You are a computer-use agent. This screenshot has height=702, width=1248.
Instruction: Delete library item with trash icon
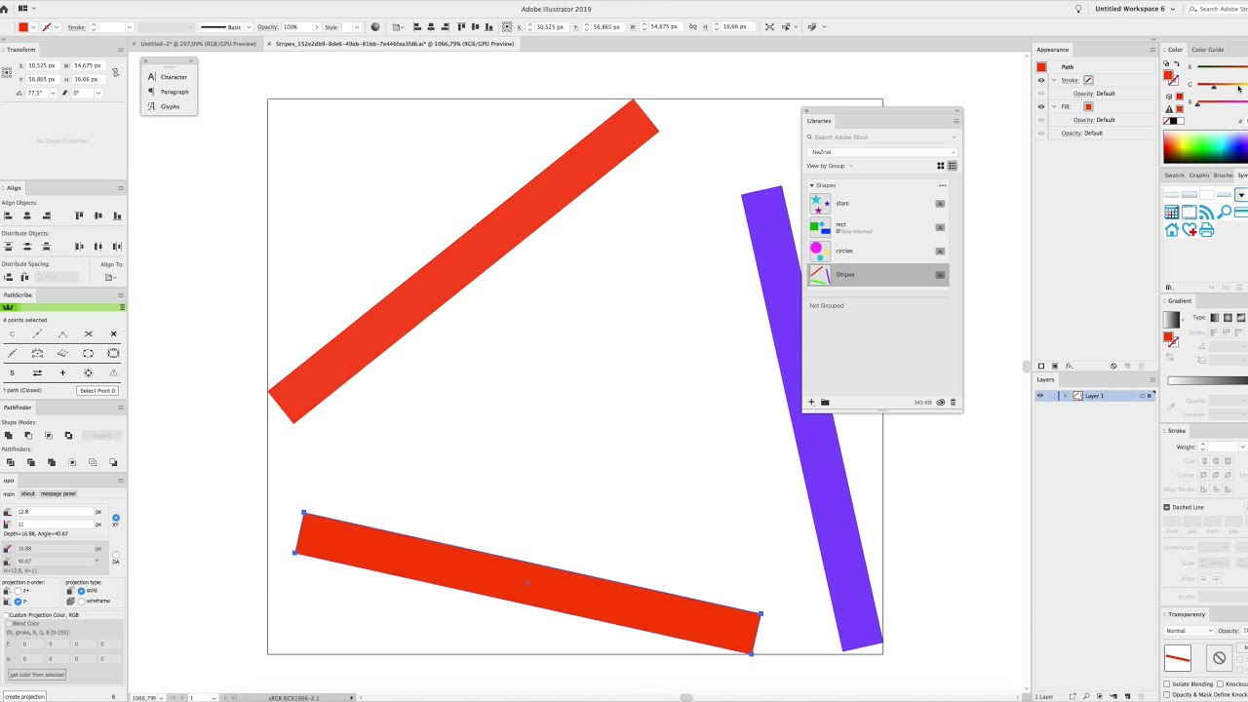coord(953,402)
